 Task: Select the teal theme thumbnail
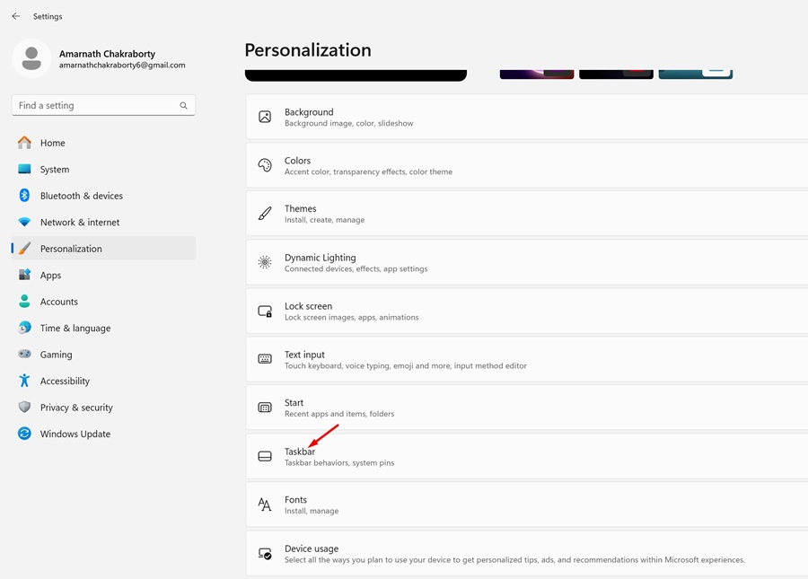(x=696, y=75)
